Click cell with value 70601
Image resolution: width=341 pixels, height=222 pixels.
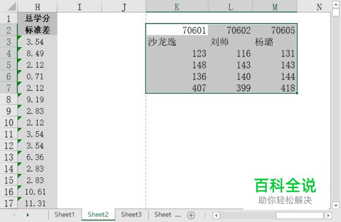tap(177, 30)
